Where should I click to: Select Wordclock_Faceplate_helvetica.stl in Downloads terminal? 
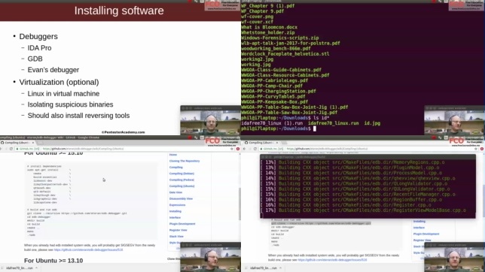point(285,53)
